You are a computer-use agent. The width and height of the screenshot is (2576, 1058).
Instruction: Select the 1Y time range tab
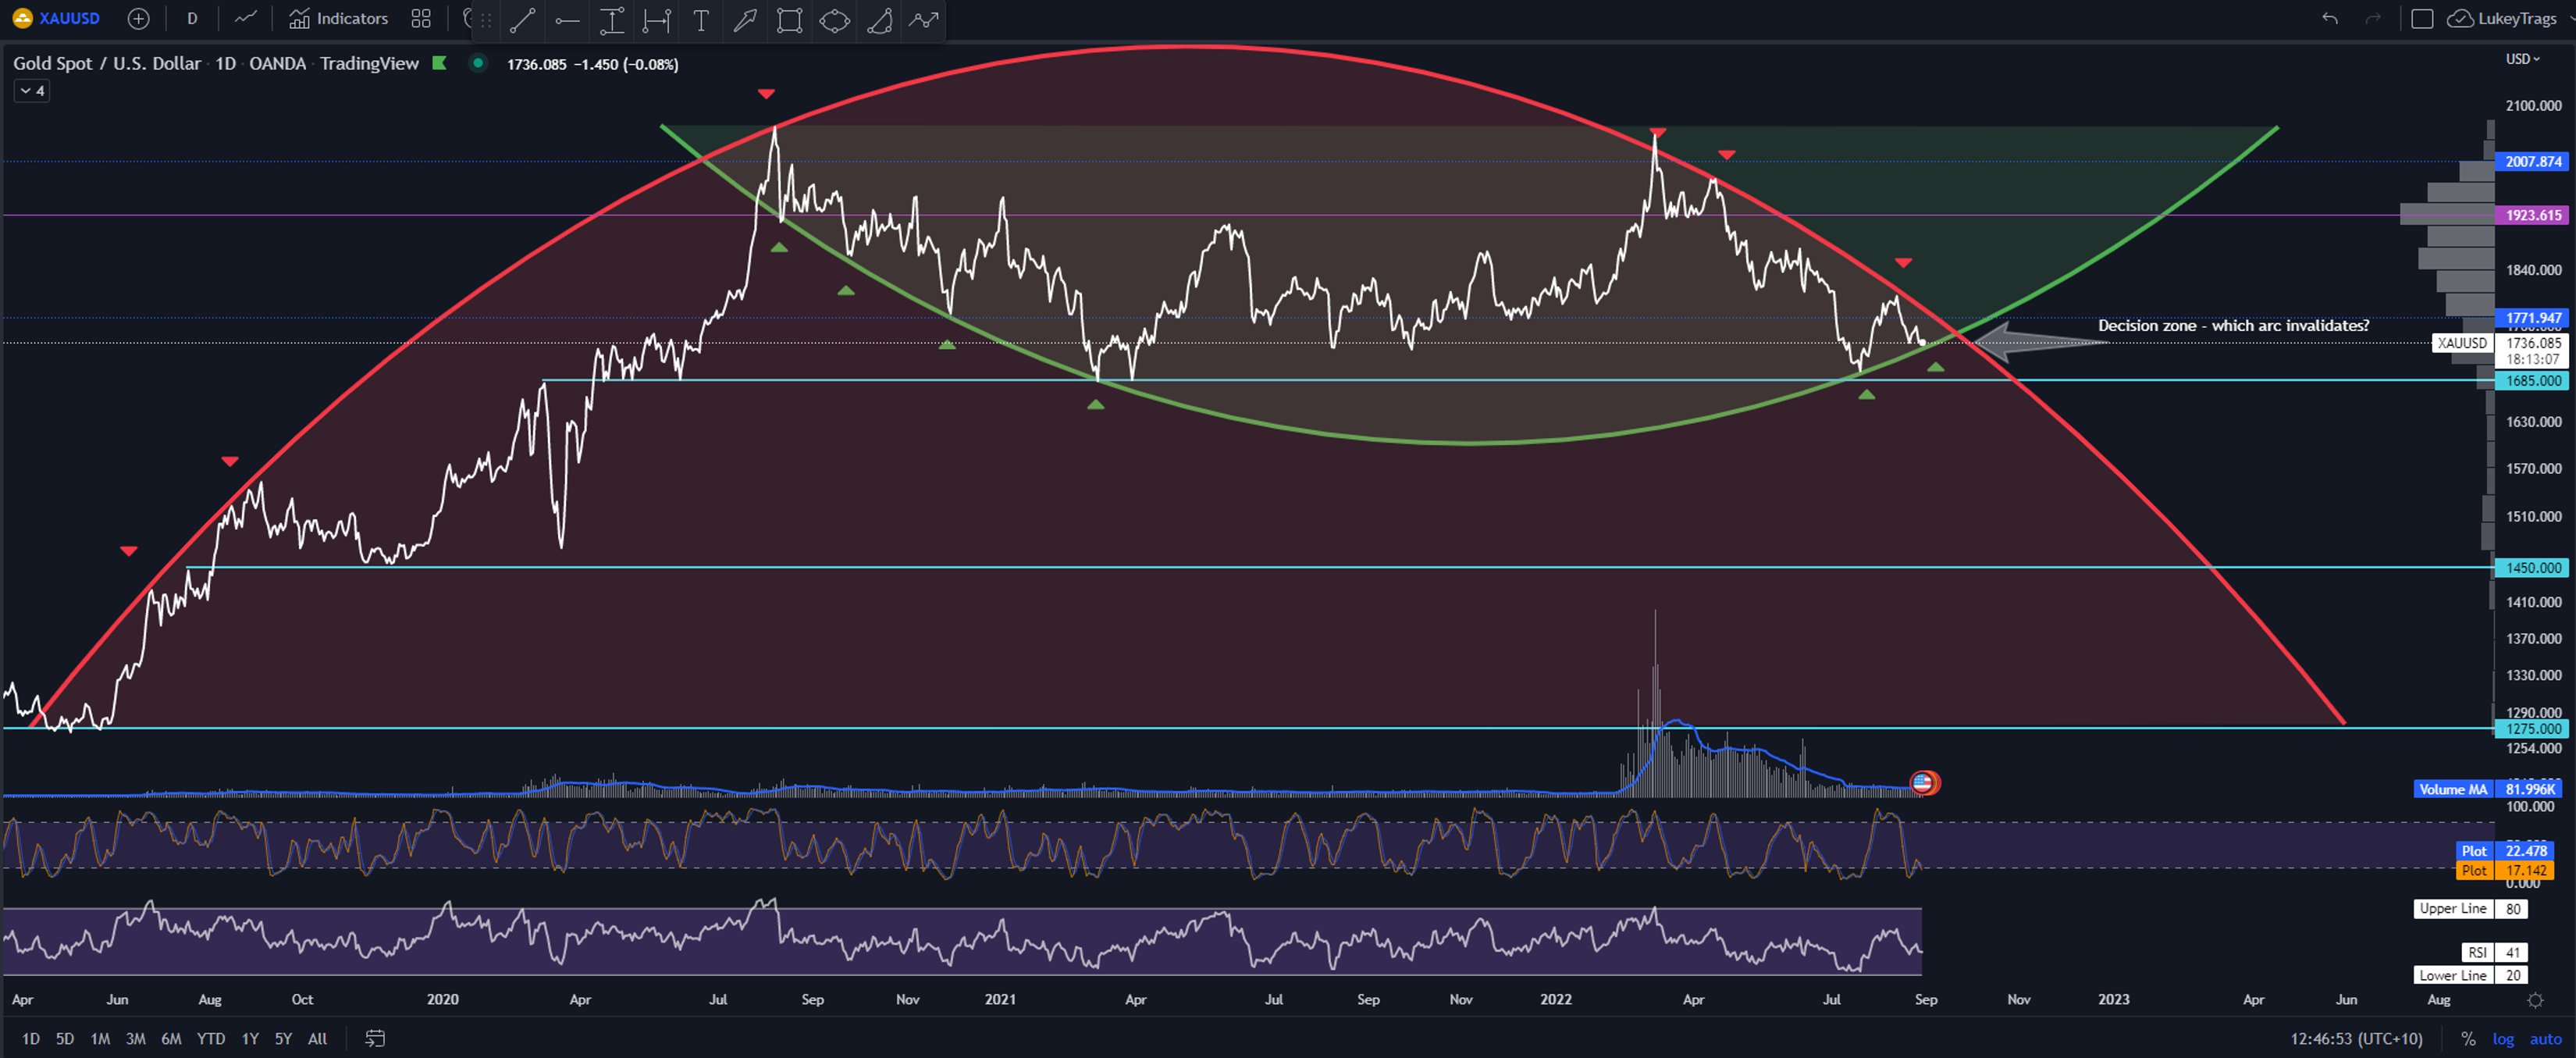click(x=250, y=1039)
